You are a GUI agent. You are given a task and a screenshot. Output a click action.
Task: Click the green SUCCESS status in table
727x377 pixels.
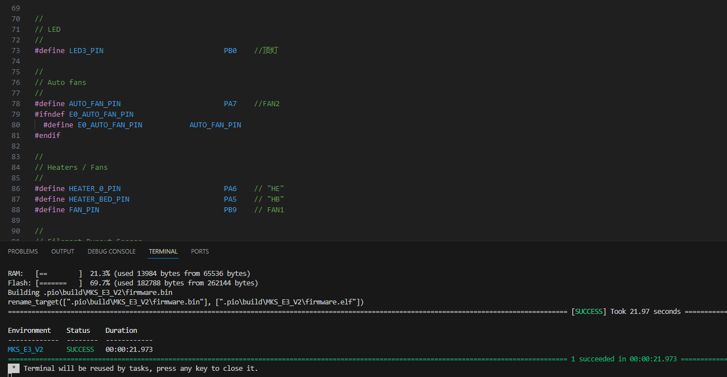click(80, 350)
